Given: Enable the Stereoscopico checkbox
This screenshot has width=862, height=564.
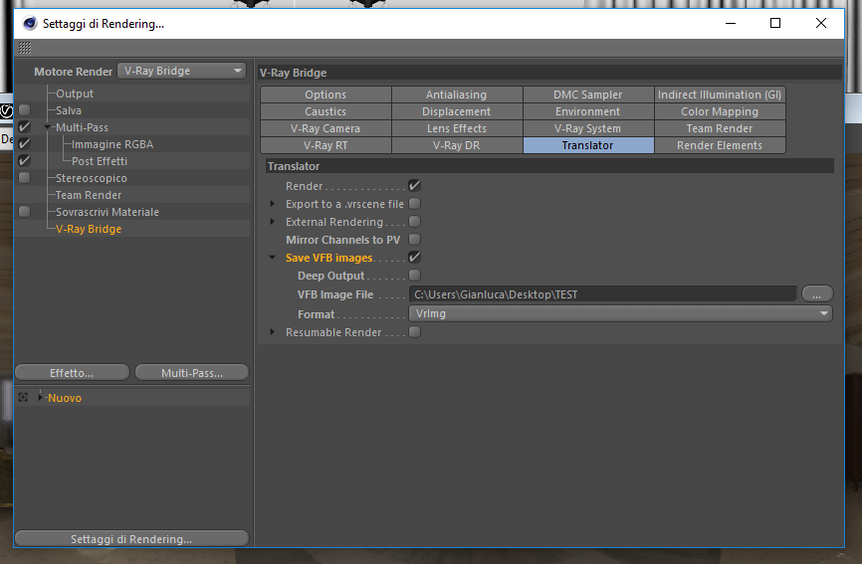Looking at the screenshot, I should tap(24, 178).
